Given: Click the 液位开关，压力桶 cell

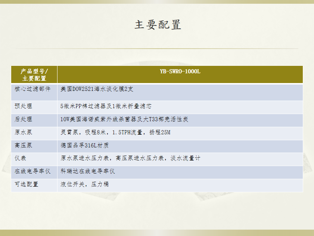Looking at the screenshot, I should 85,185.
